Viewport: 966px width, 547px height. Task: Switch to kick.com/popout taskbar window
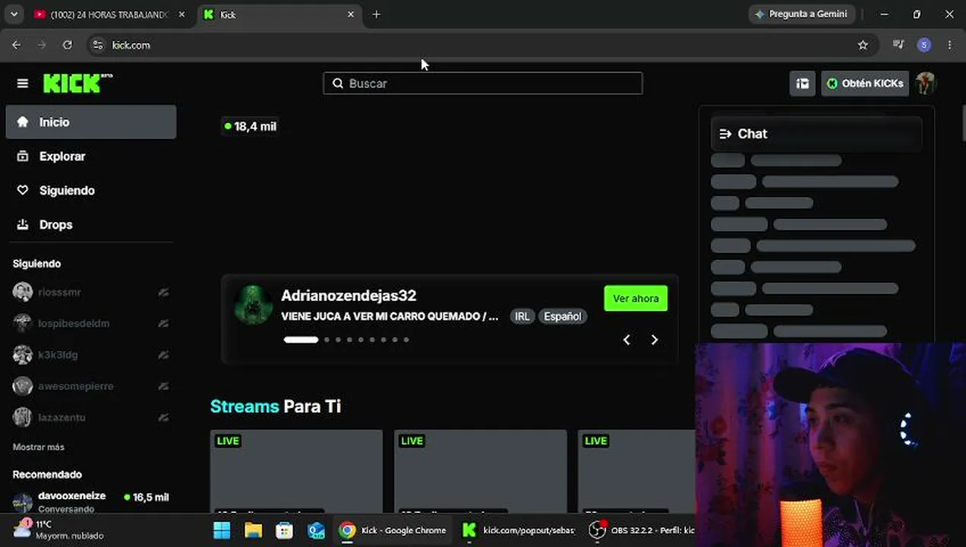tap(519, 530)
